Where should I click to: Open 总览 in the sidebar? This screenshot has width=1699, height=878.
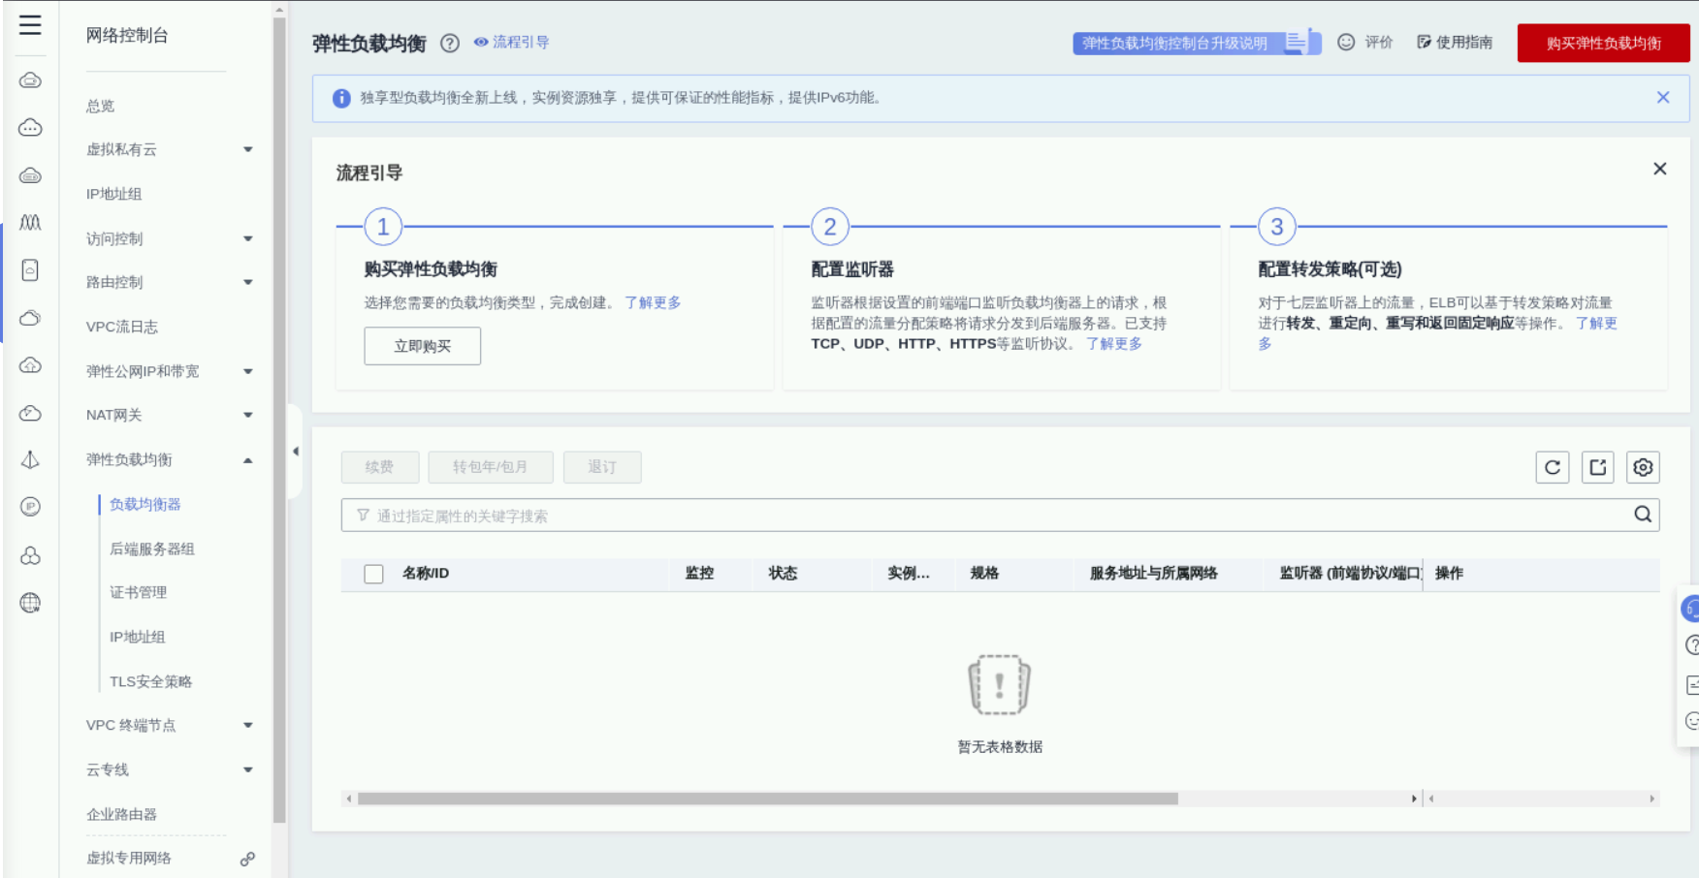(x=100, y=106)
